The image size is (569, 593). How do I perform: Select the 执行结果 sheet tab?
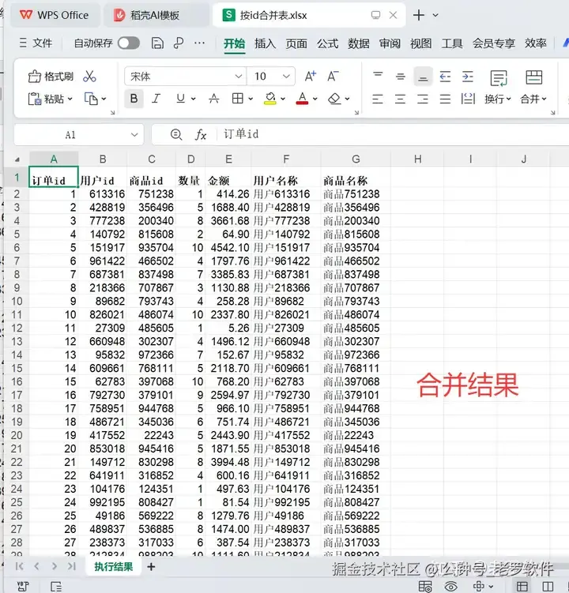114,566
